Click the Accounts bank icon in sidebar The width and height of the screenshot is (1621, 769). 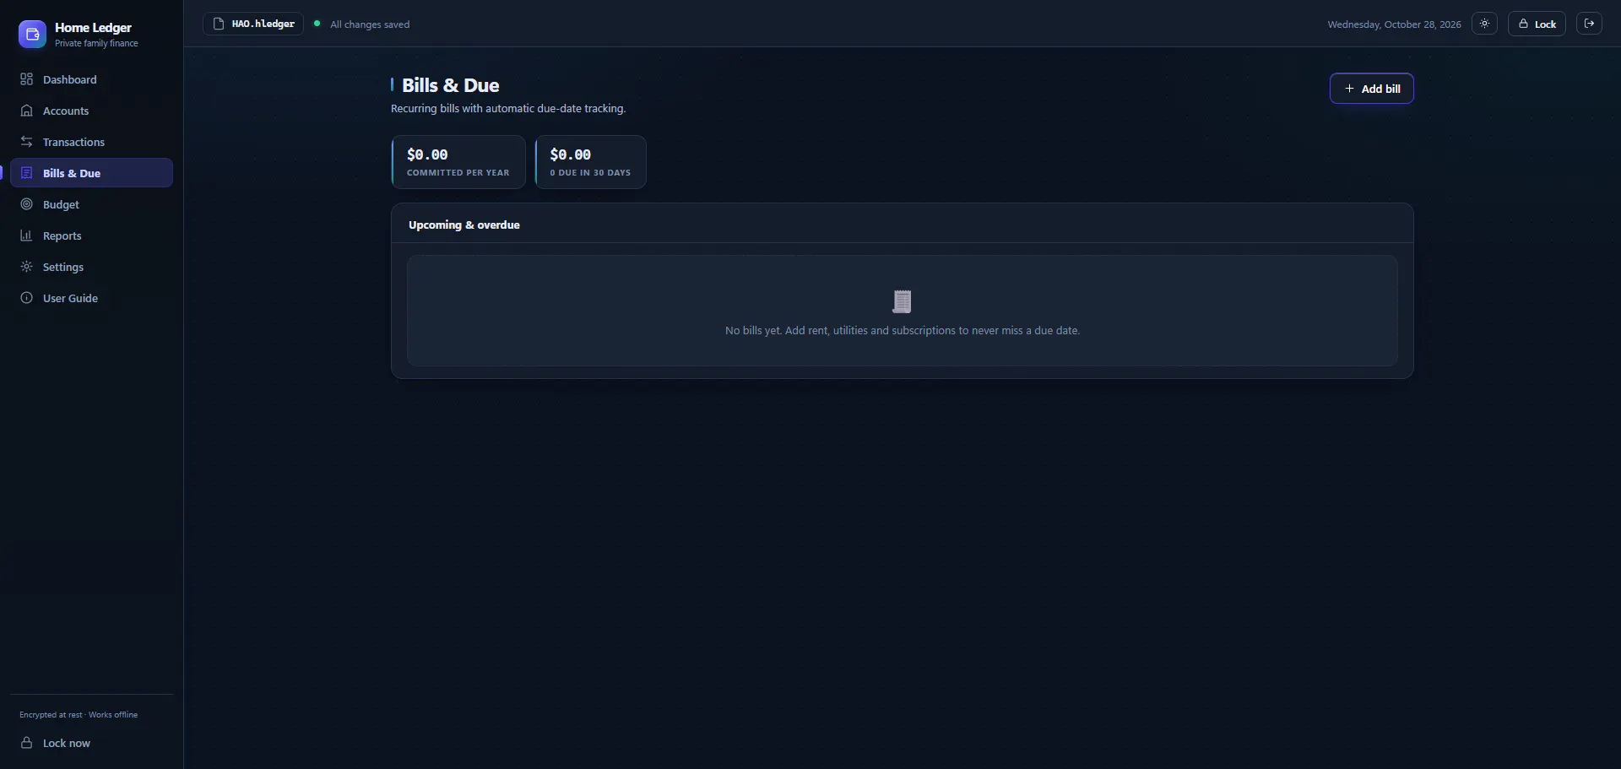(x=26, y=111)
